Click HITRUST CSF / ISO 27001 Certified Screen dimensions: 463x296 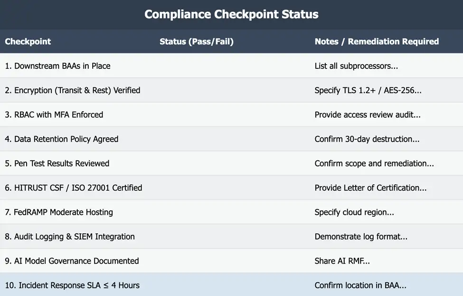pyautogui.click(x=74, y=188)
